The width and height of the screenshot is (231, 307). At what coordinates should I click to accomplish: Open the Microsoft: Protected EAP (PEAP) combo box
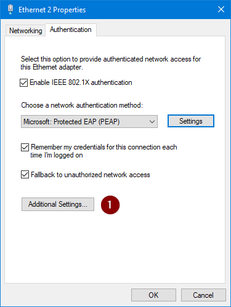(89, 122)
